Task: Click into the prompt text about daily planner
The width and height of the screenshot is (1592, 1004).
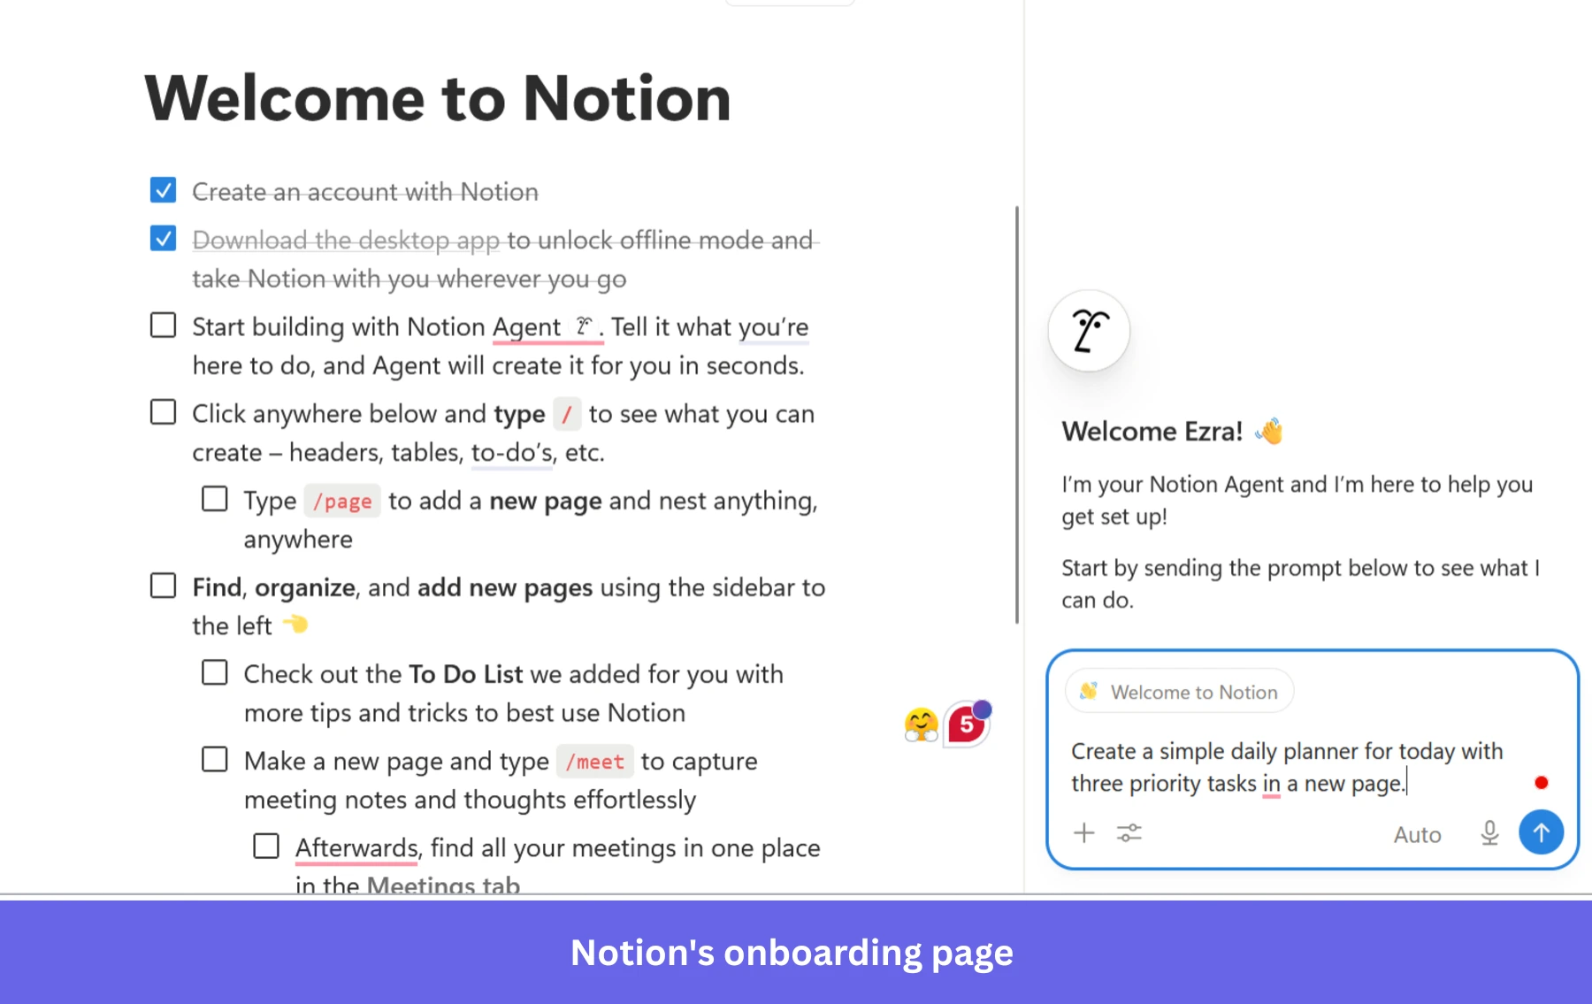Action: [x=1287, y=767]
